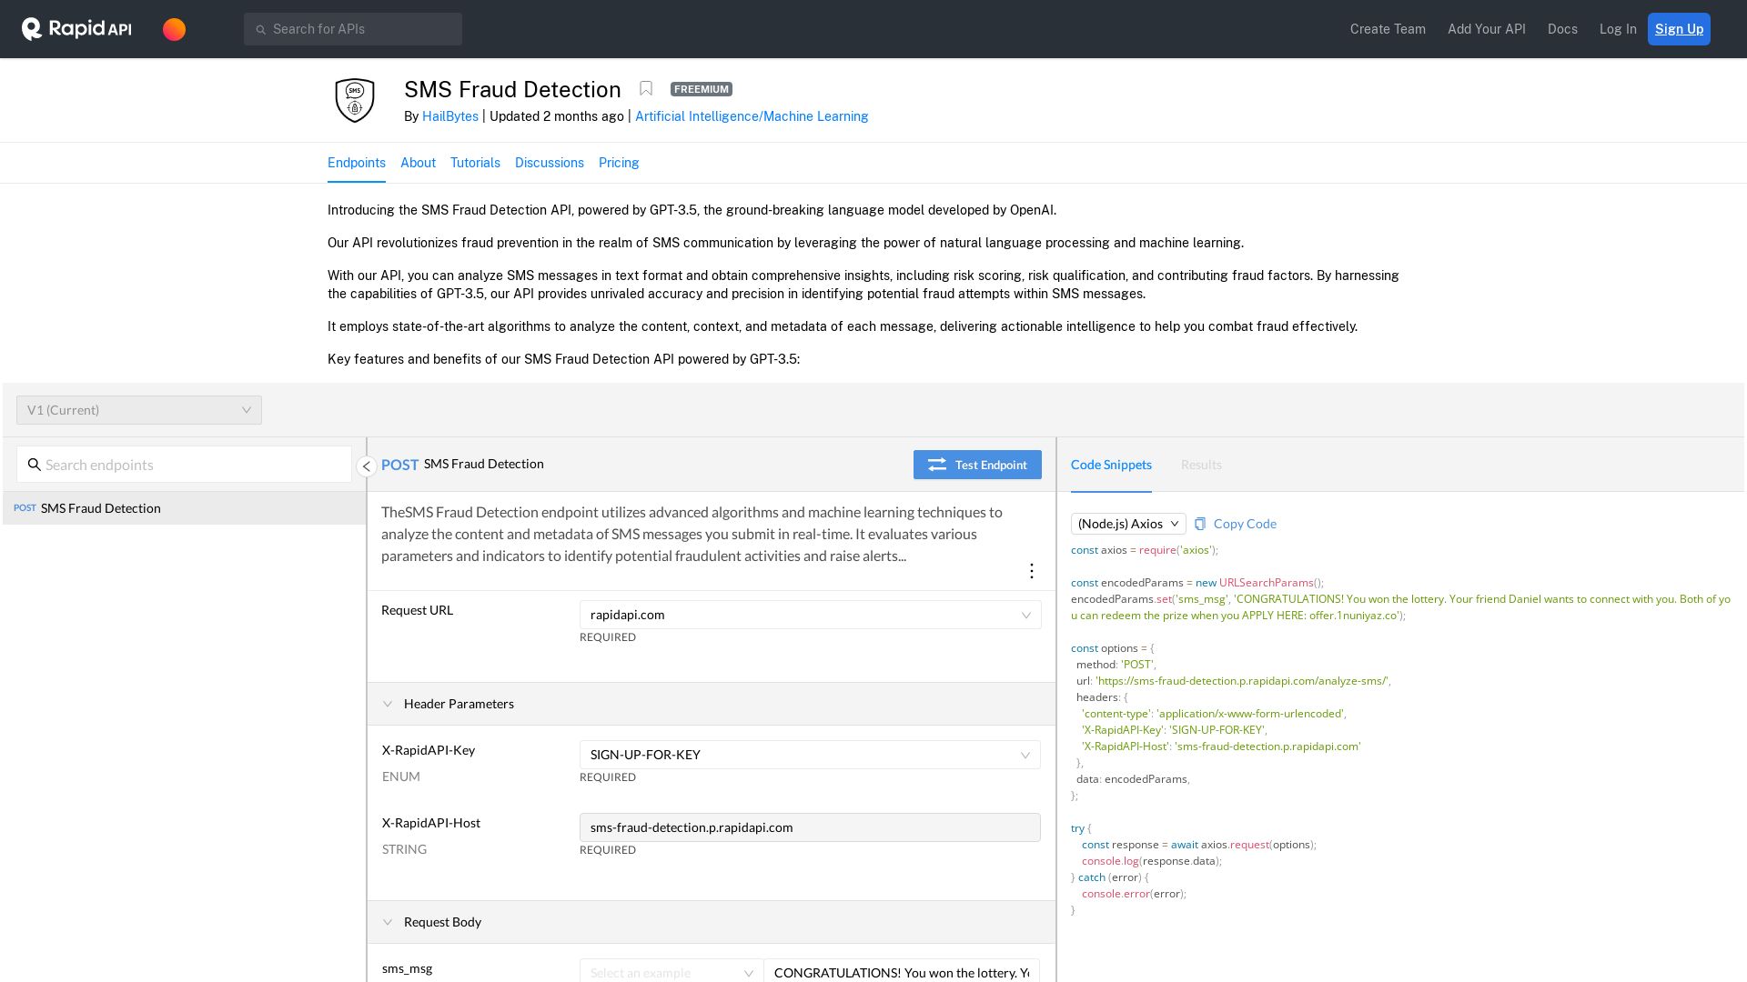Collapse the Header Parameters section
Screen dimensions: 1747x982
click(x=388, y=704)
